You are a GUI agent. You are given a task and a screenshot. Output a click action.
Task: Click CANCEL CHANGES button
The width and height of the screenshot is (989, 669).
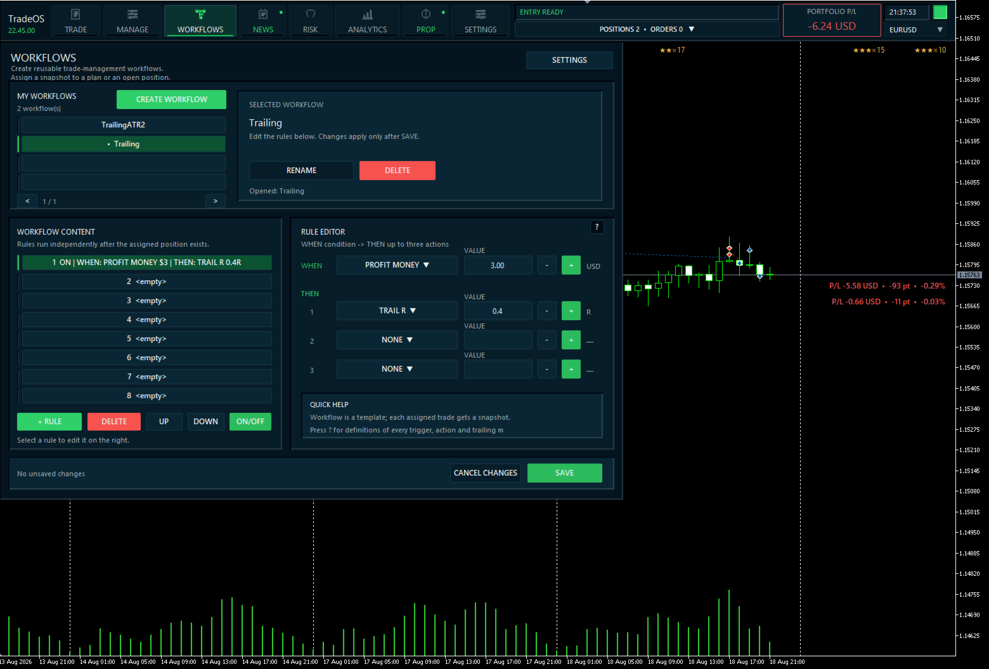point(486,473)
